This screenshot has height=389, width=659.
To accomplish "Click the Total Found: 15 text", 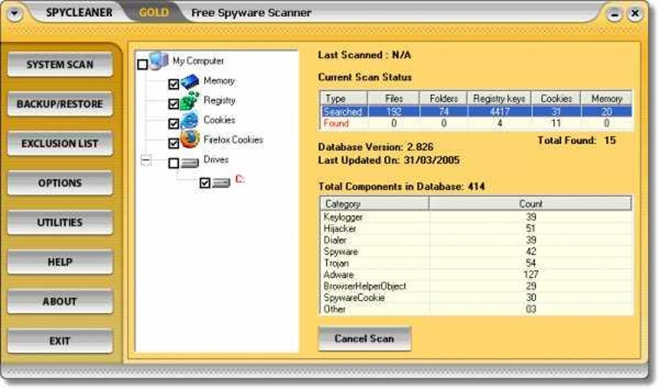I will pyautogui.click(x=576, y=140).
